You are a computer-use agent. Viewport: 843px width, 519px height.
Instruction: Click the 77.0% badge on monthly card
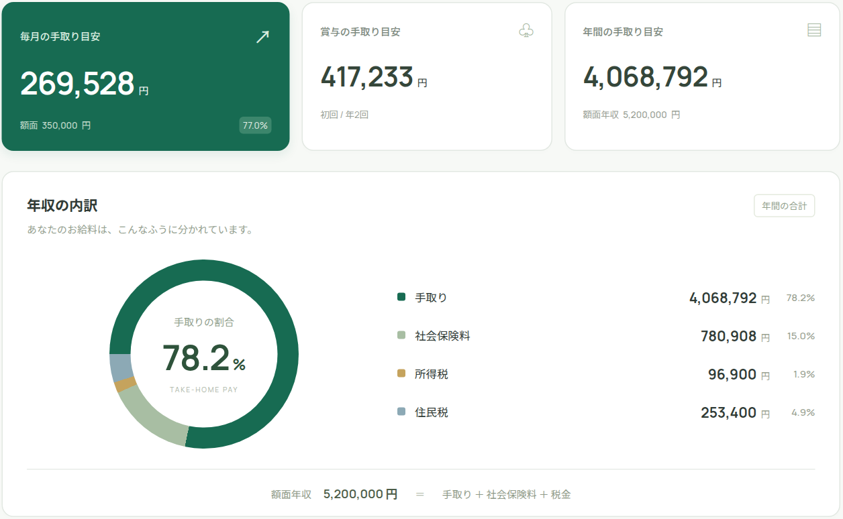[255, 125]
